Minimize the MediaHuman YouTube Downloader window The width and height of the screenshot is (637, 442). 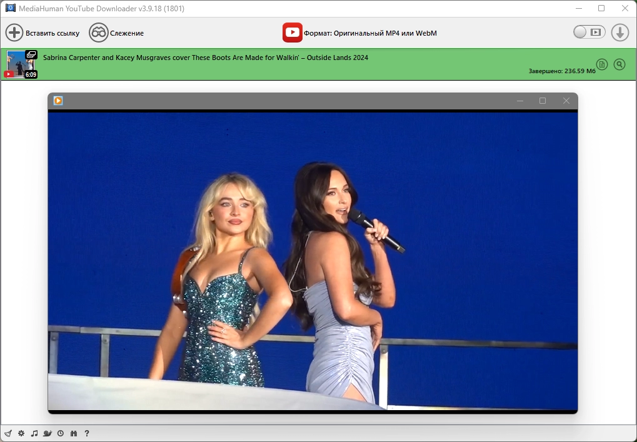579,8
